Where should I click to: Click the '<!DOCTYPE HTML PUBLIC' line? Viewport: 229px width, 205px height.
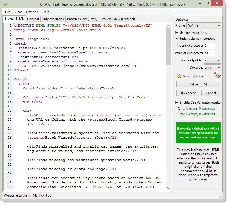pos(83,25)
